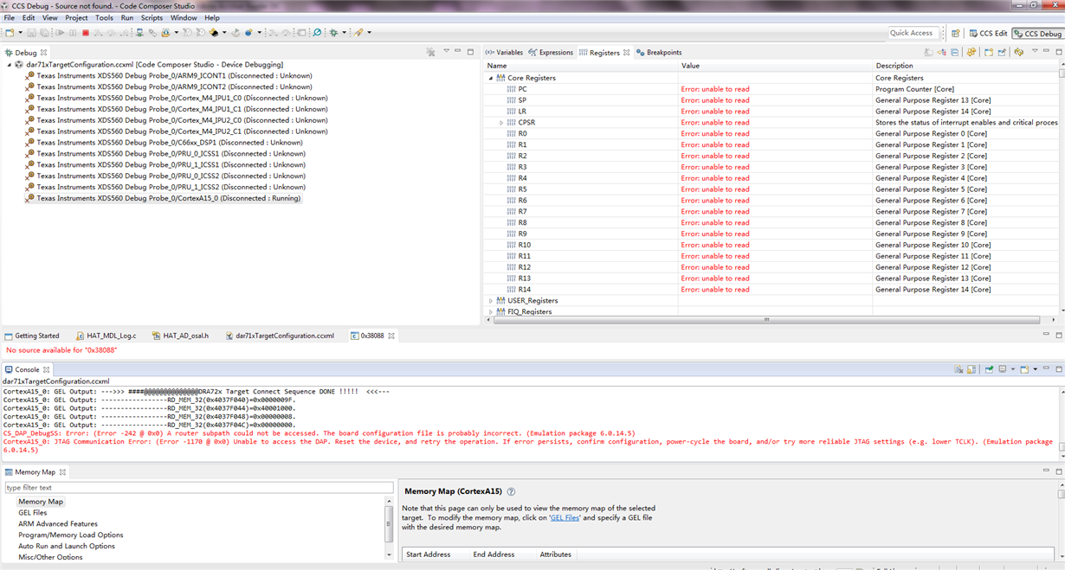
Task: Select GEL Files in settings list
Action: [33, 513]
